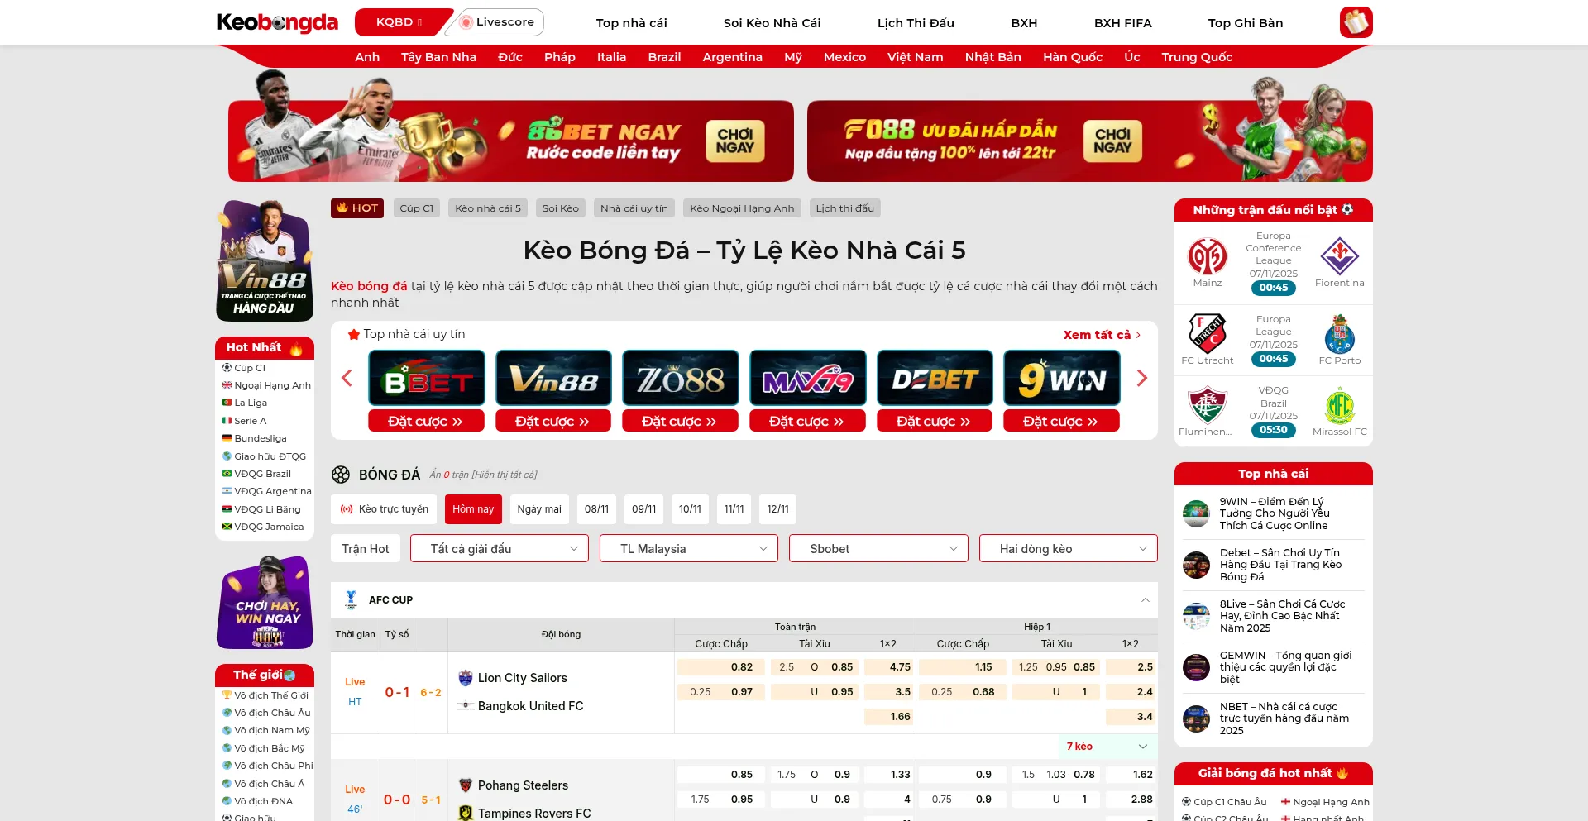Click the Tampines Rovers FC team badge
The image size is (1588, 821).
[466, 813]
